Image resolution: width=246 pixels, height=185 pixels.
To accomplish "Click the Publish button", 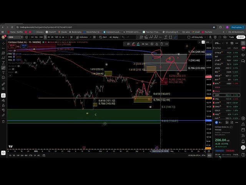I will pos(241,37).
